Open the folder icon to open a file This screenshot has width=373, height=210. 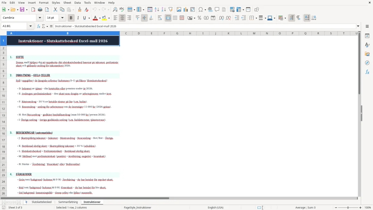click(x=13, y=10)
